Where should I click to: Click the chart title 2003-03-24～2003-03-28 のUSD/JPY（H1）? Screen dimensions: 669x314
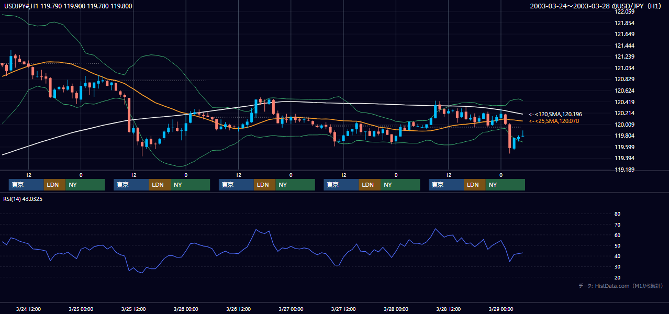(x=596, y=6)
